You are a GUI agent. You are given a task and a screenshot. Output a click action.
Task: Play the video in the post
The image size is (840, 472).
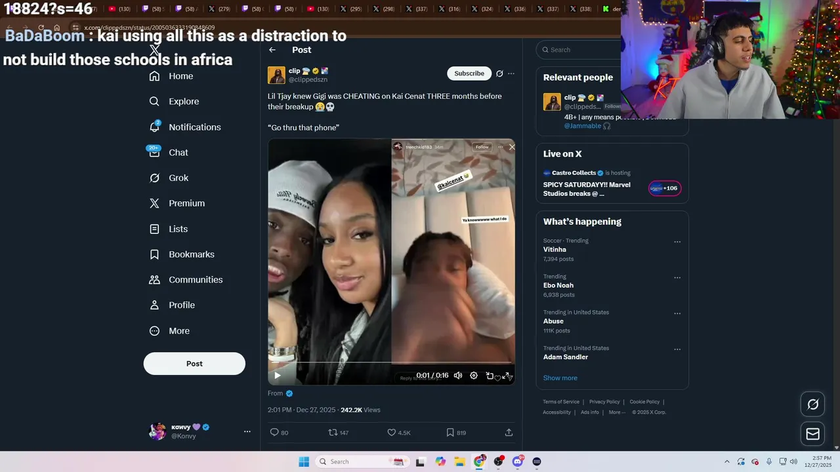coord(277,376)
